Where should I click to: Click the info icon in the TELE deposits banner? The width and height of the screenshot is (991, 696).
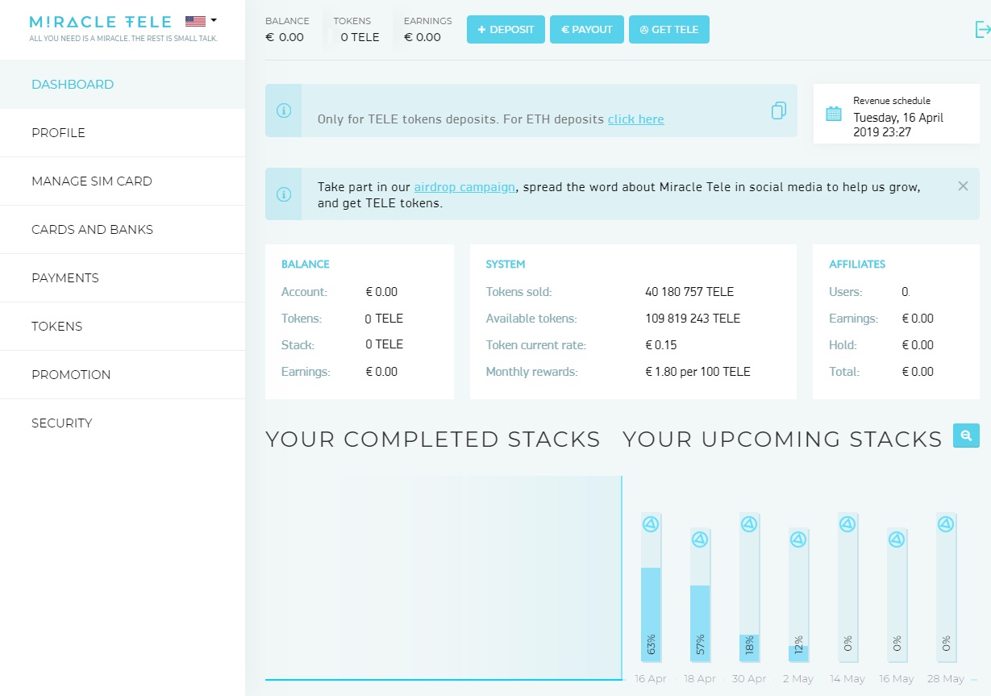pos(284,110)
